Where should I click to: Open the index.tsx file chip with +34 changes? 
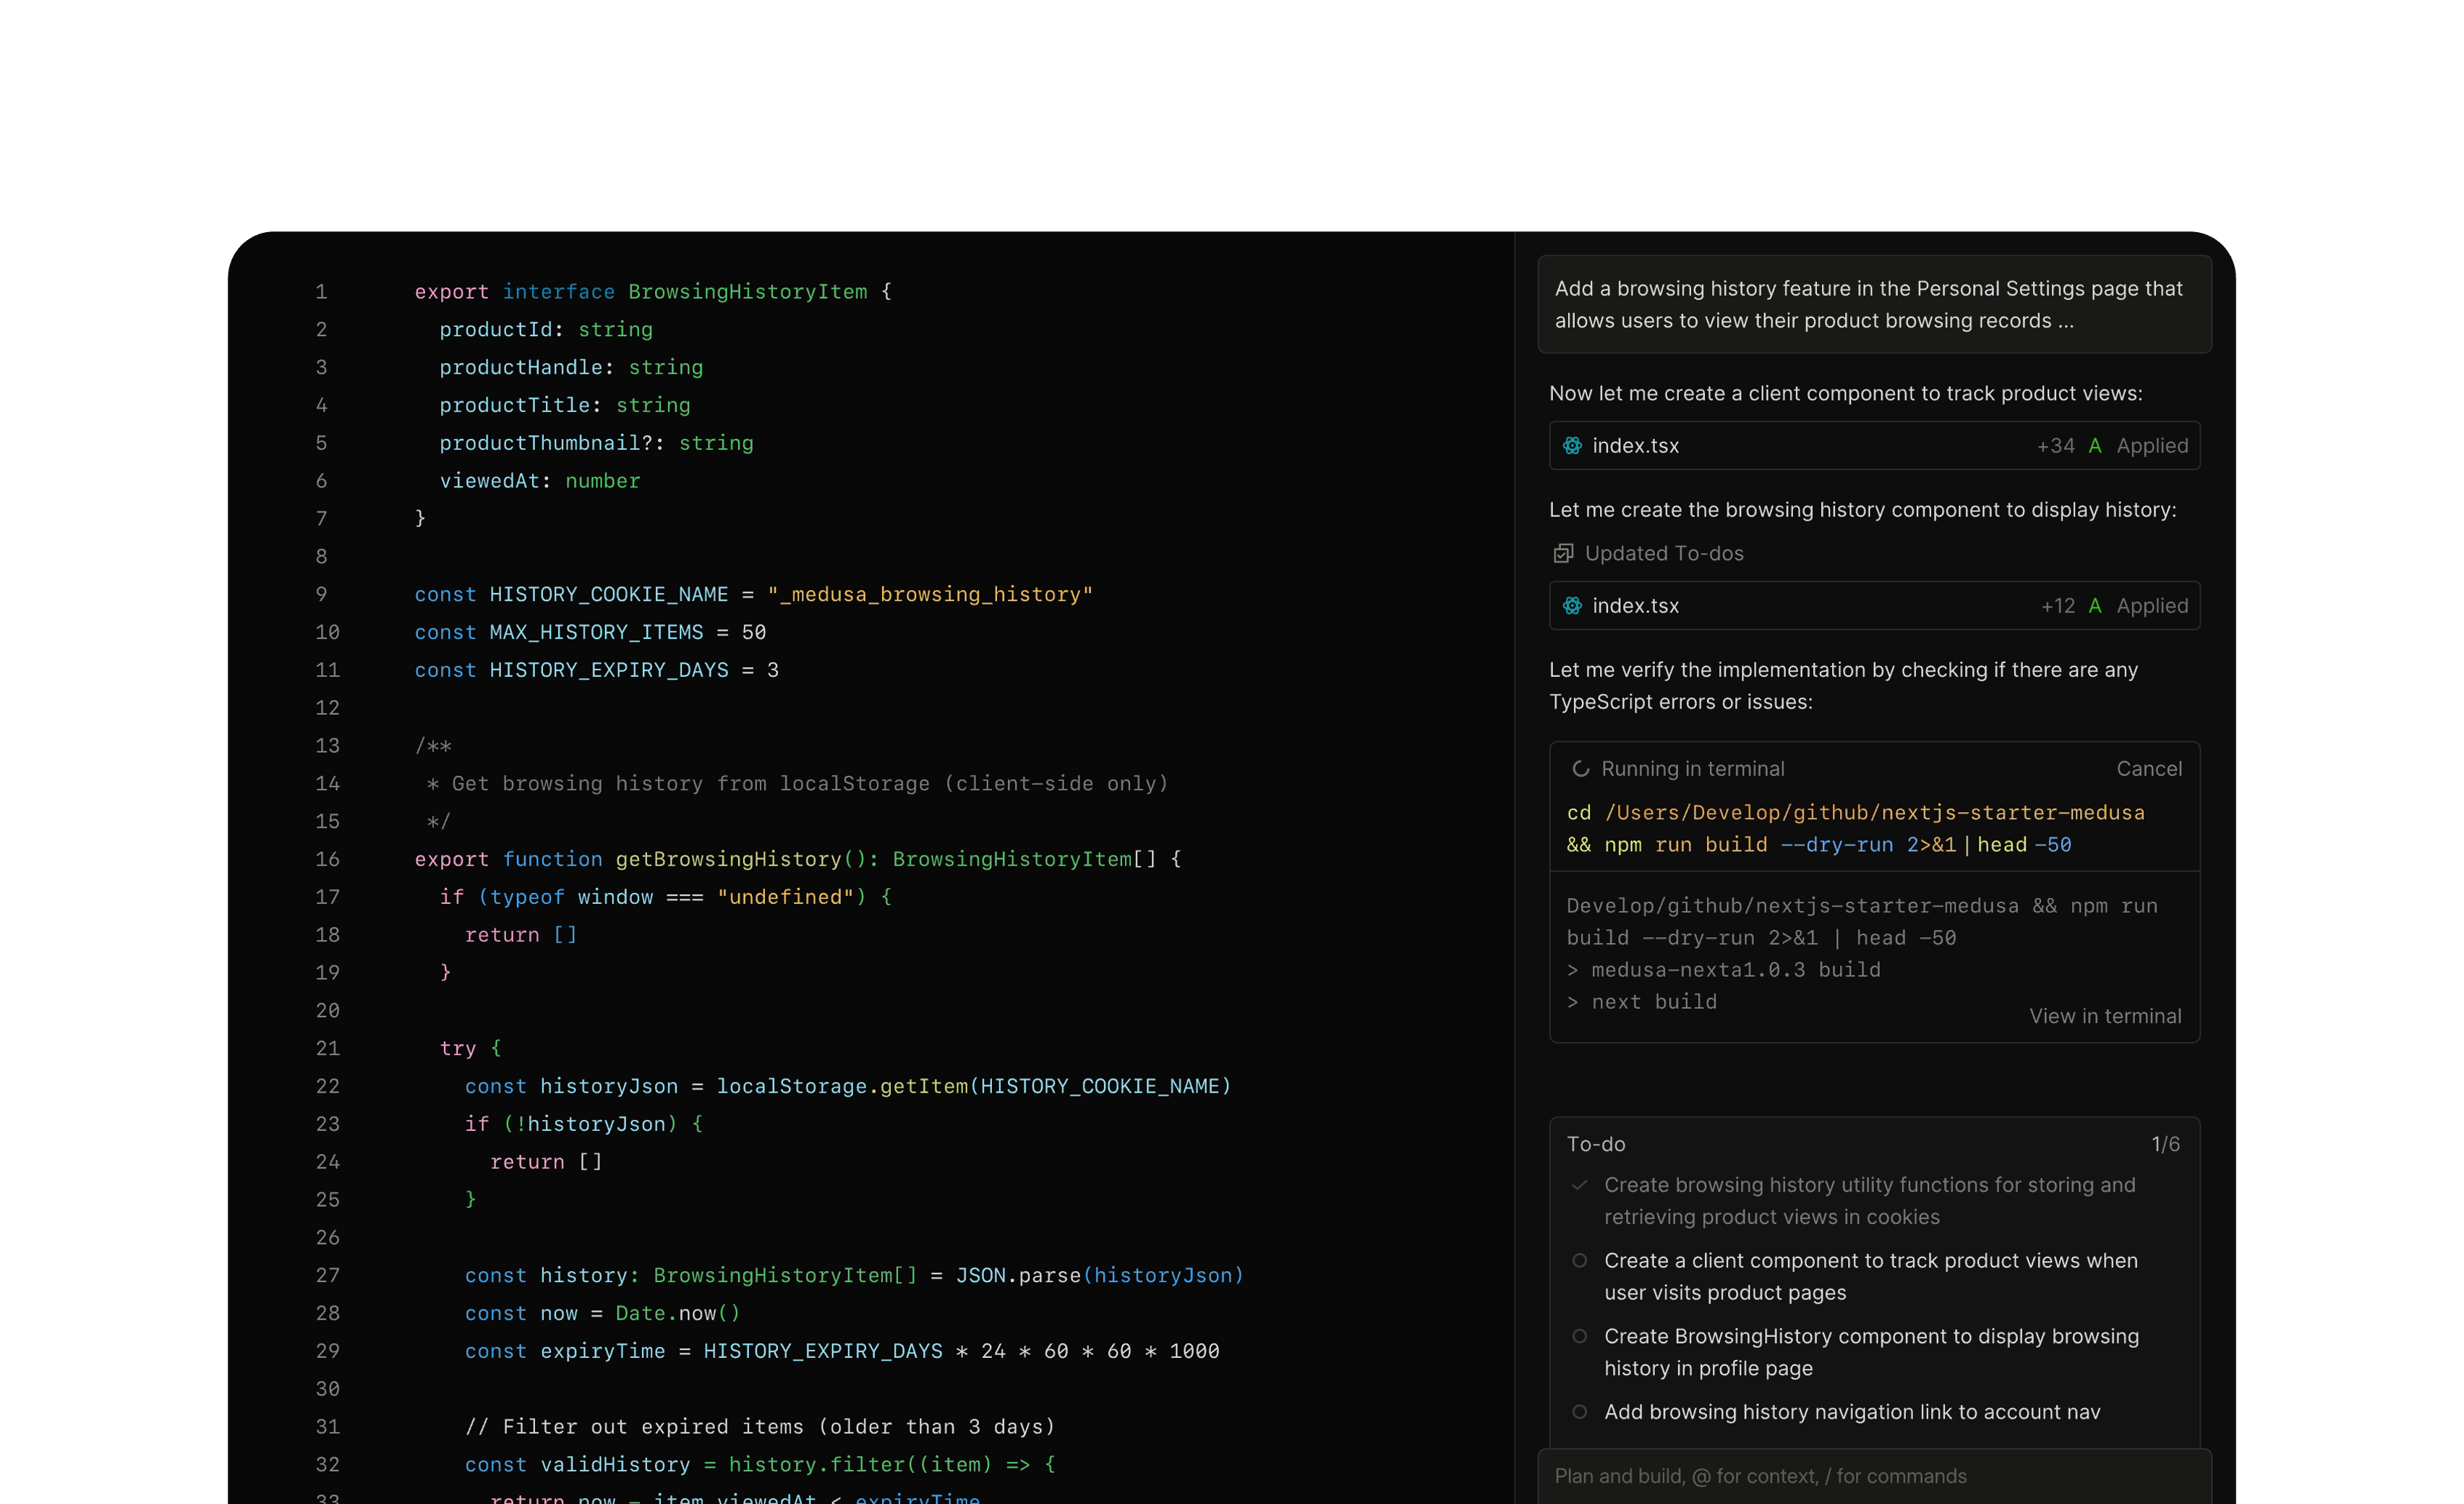click(x=1874, y=446)
